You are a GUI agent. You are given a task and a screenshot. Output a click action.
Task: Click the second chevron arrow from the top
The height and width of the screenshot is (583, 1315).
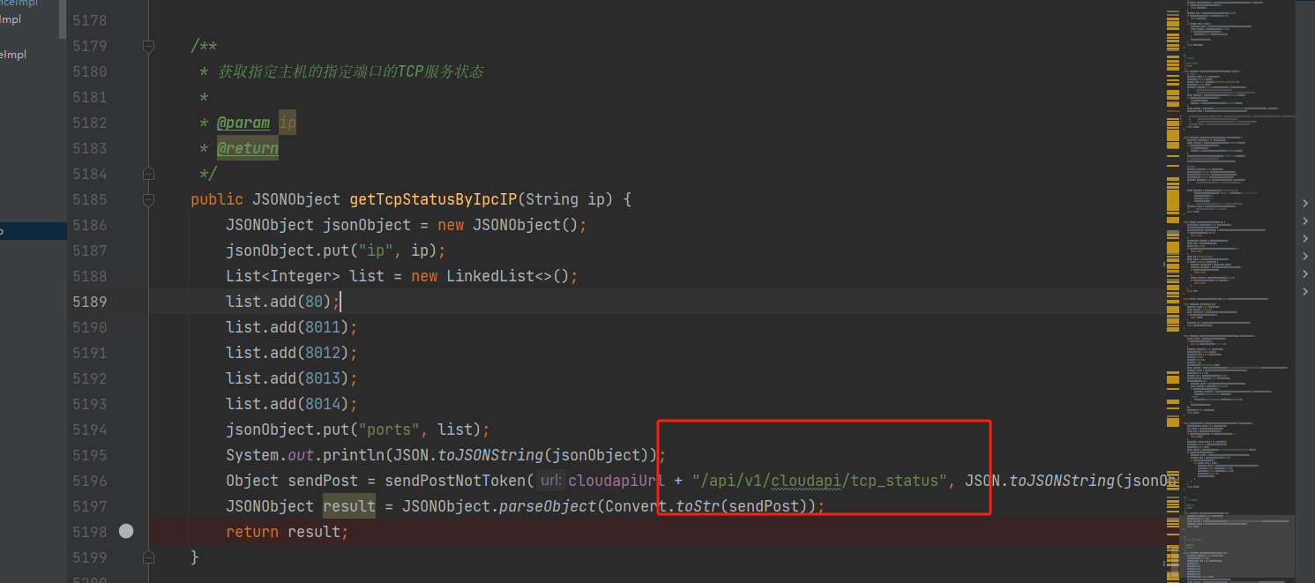coord(1305,221)
